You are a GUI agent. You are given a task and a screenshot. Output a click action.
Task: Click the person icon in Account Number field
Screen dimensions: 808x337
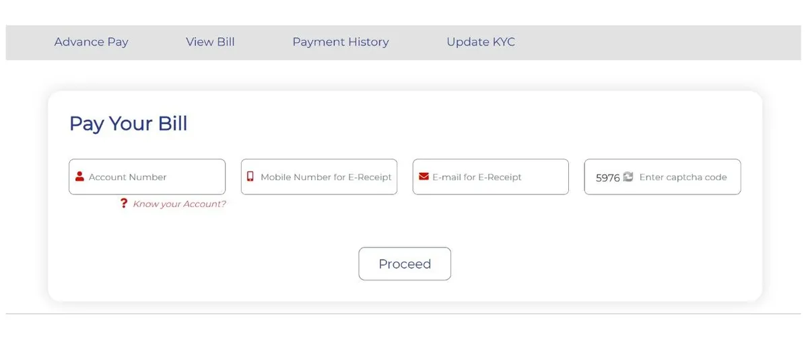[80, 177]
